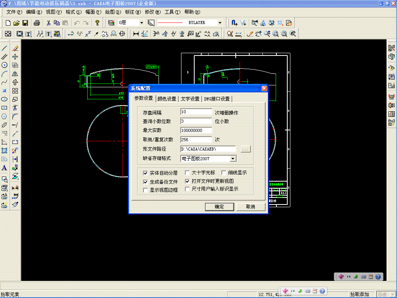Toggle 生成备份文件 checkbox

[x=145, y=182]
